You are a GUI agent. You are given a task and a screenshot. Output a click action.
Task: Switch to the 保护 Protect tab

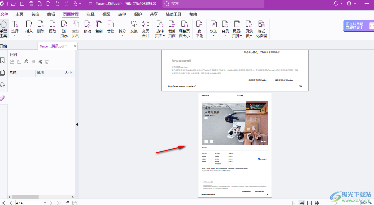(138, 14)
